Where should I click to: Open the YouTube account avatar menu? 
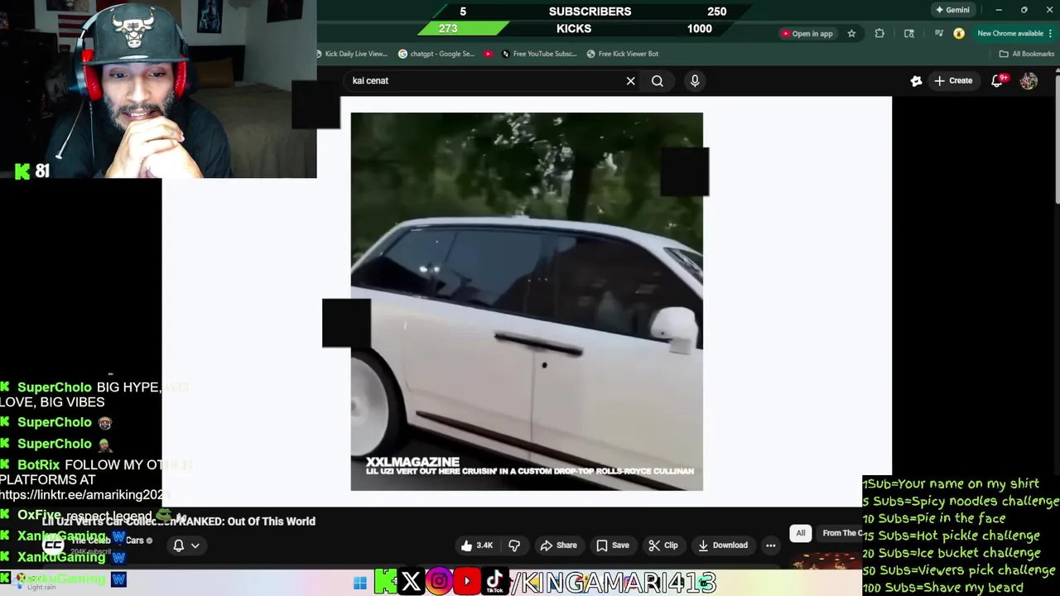(1029, 80)
